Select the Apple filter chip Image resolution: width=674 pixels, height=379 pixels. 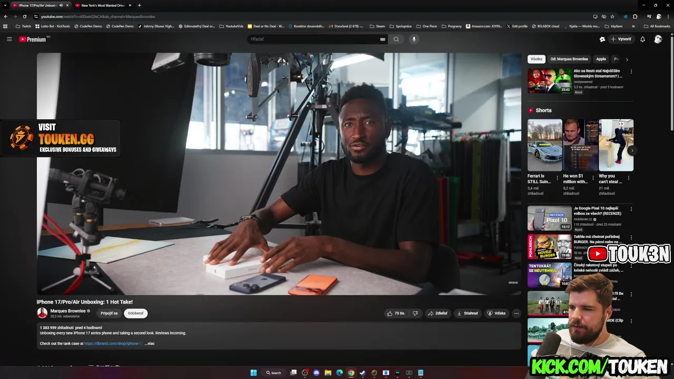[601, 59]
